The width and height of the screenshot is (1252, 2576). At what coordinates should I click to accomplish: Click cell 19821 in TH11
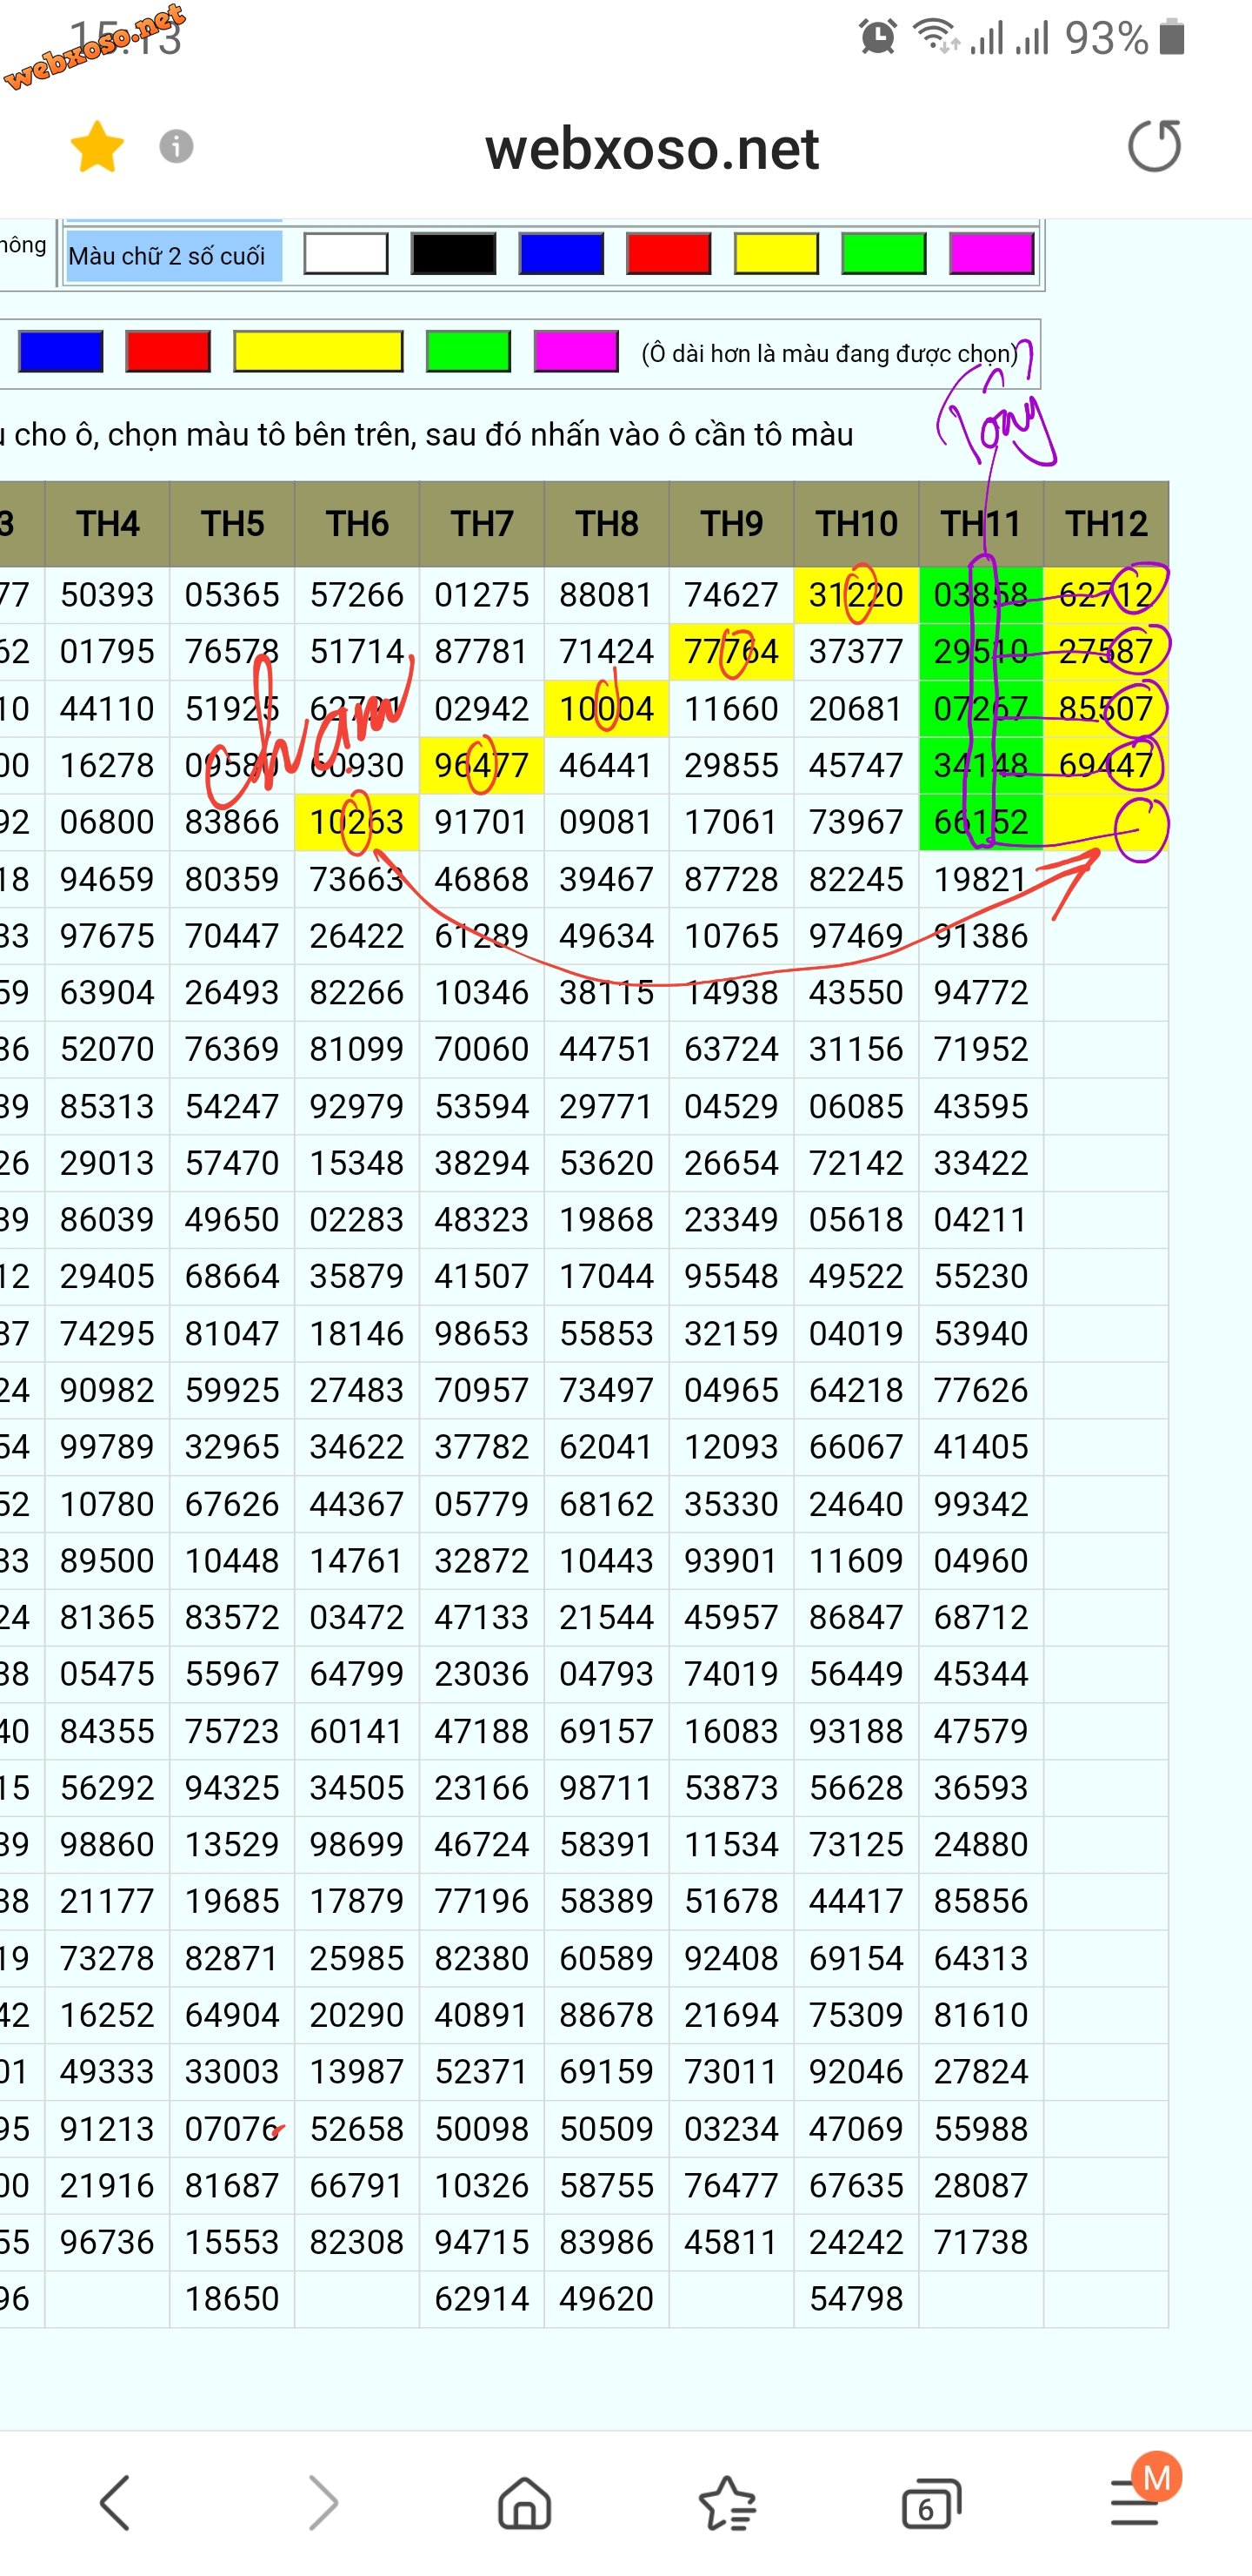click(982, 879)
